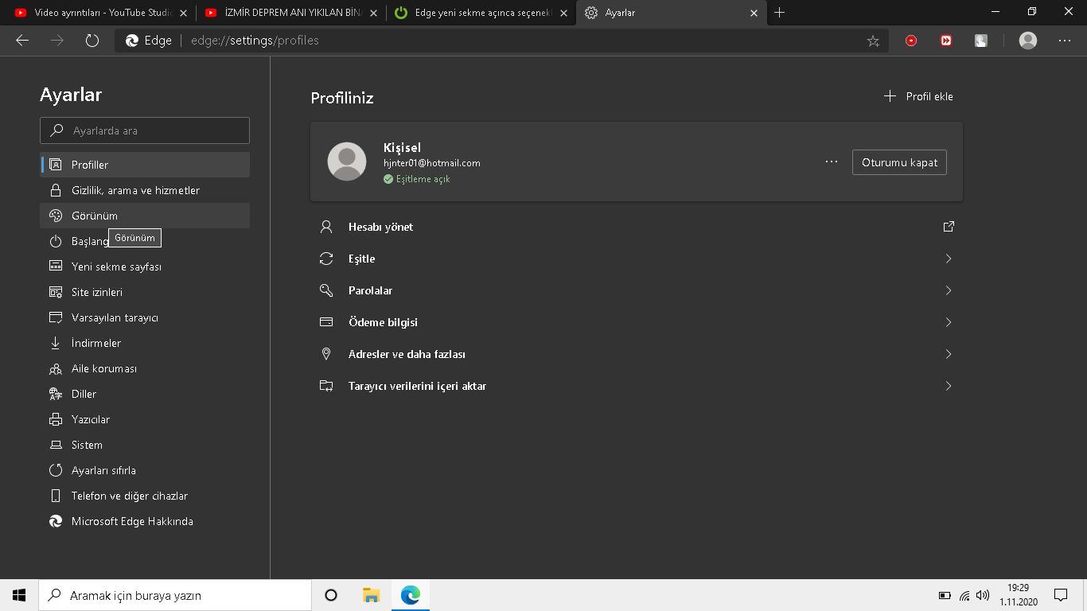This screenshot has height=611, width=1087.
Task: Click the Oturumu kapat button
Action: coord(899,162)
